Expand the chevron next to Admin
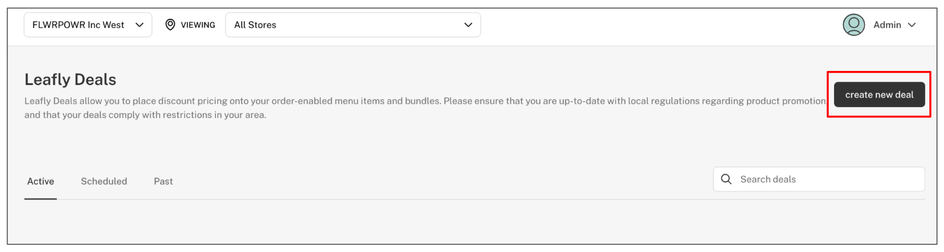This screenshot has height=252, width=944. coord(912,25)
